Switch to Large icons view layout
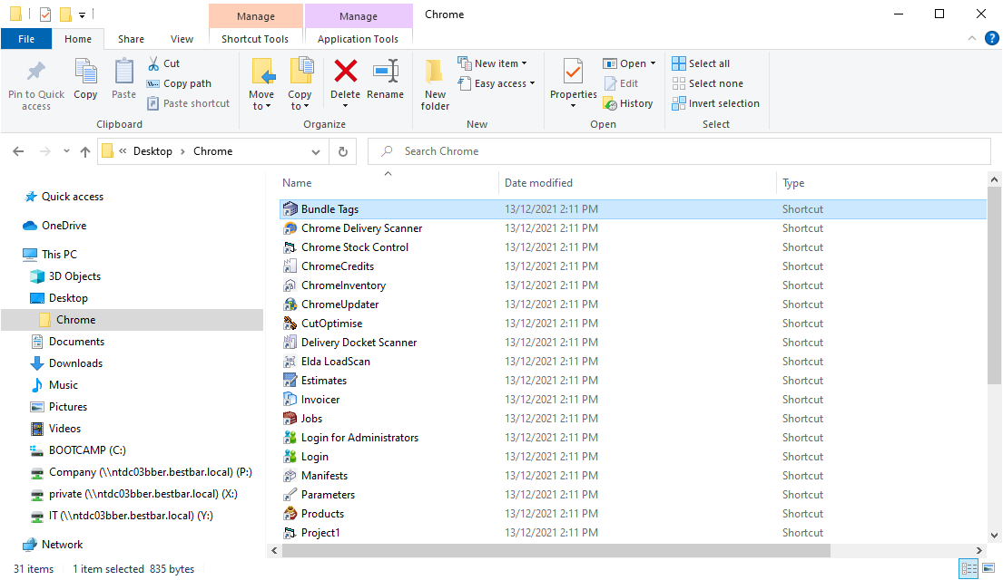This screenshot has height=580, width=1003. click(x=988, y=568)
